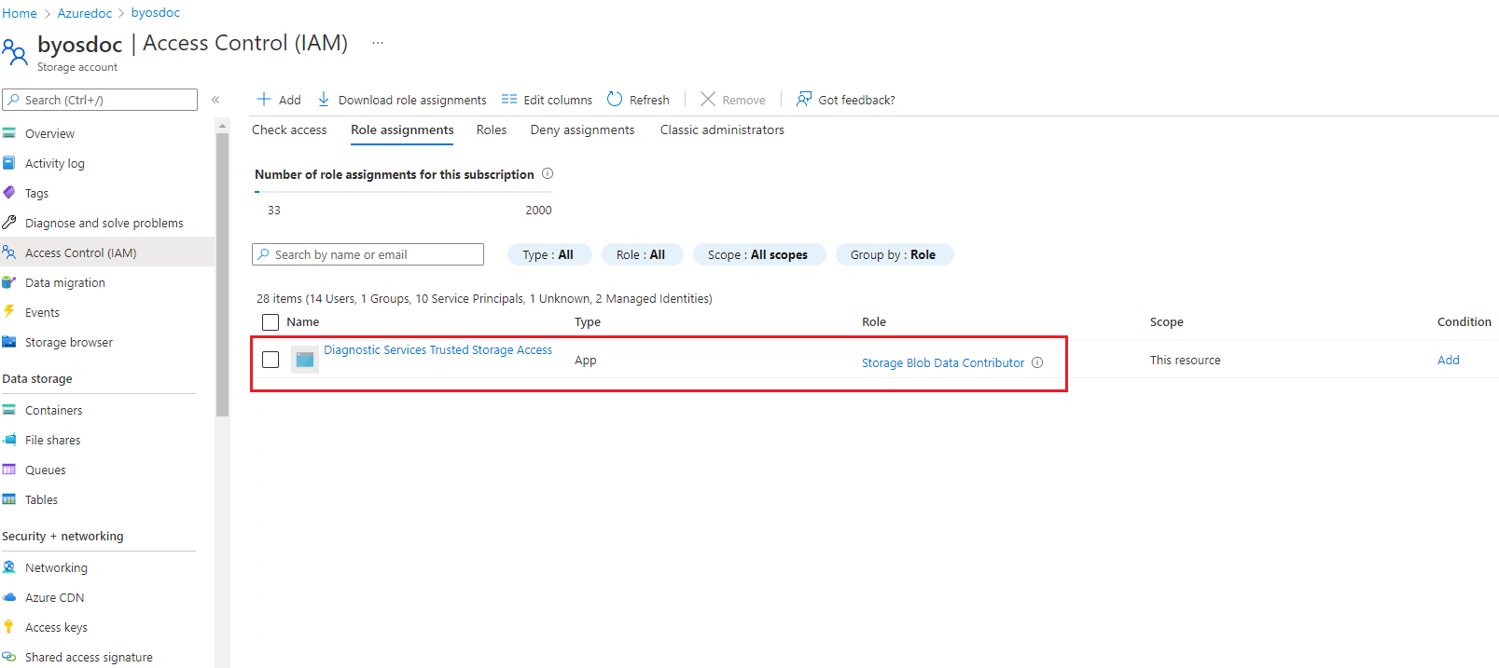This screenshot has width=1499, height=668.
Task: Check the select-all checkbox in Name header
Action: pos(271,322)
